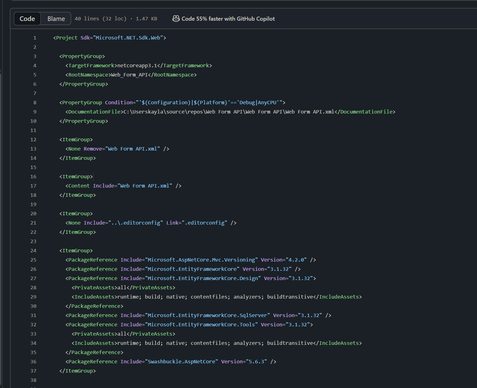477x388 pixels.
Task: Select line number 29
Action: [x=33, y=297]
